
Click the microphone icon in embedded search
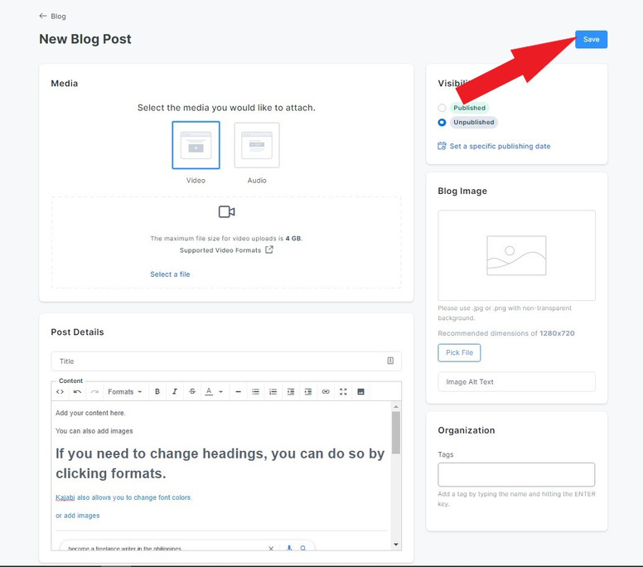[x=289, y=548]
